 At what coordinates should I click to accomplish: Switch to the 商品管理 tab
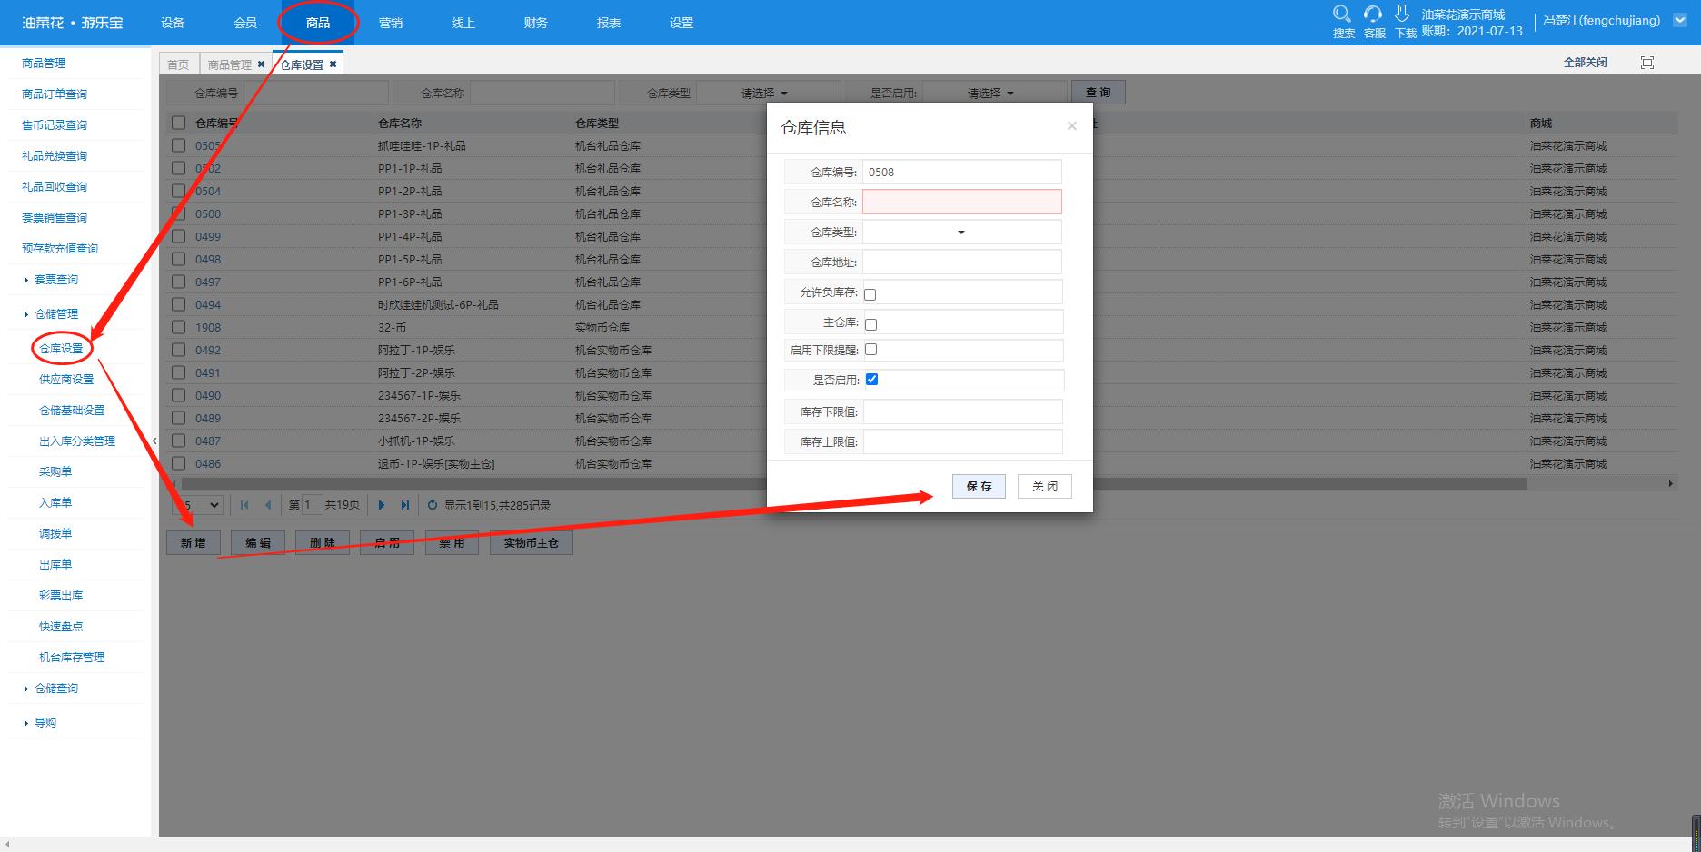pos(229,64)
